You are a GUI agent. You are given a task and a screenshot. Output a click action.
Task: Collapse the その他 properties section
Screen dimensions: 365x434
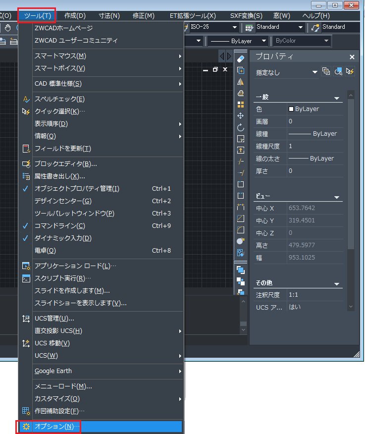pos(337,284)
